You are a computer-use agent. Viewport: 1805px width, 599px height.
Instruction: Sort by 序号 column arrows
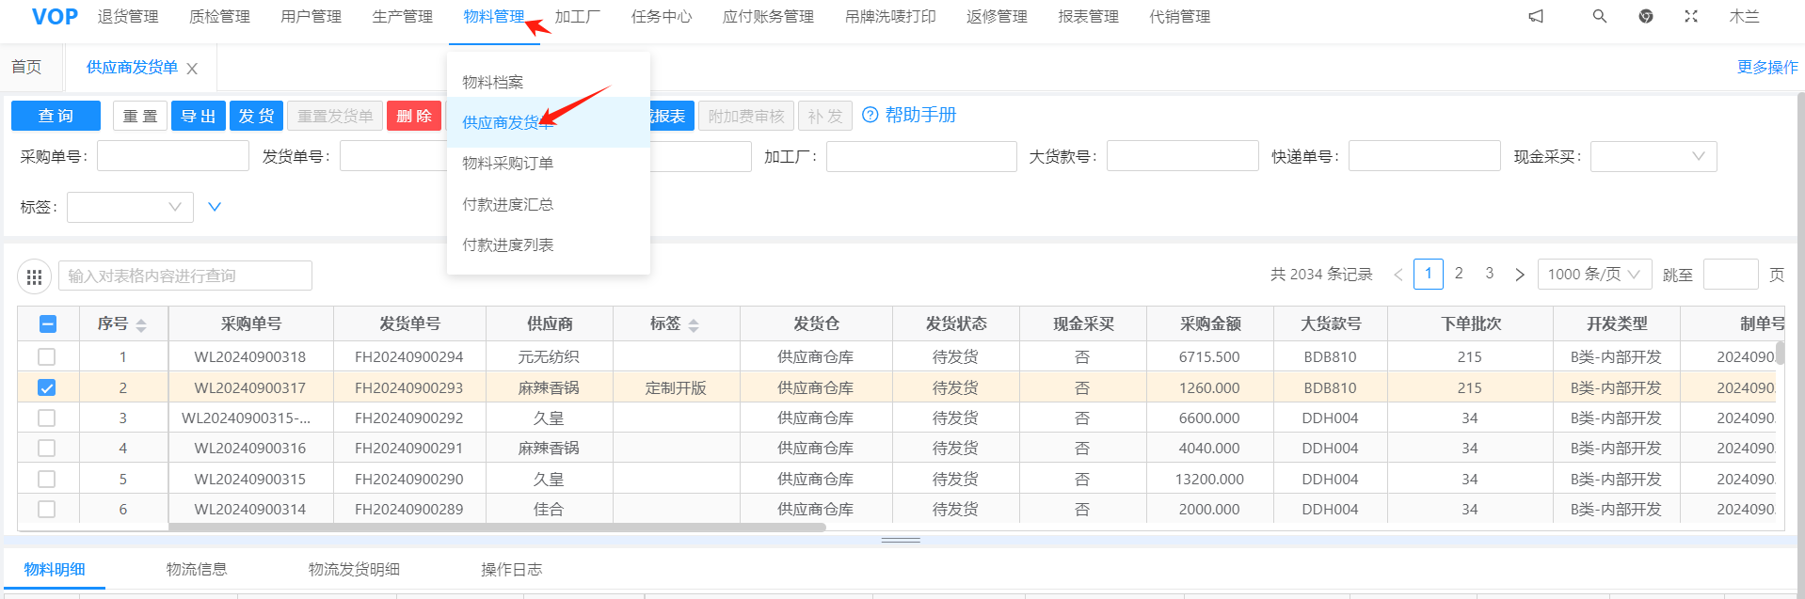click(141, 325)
